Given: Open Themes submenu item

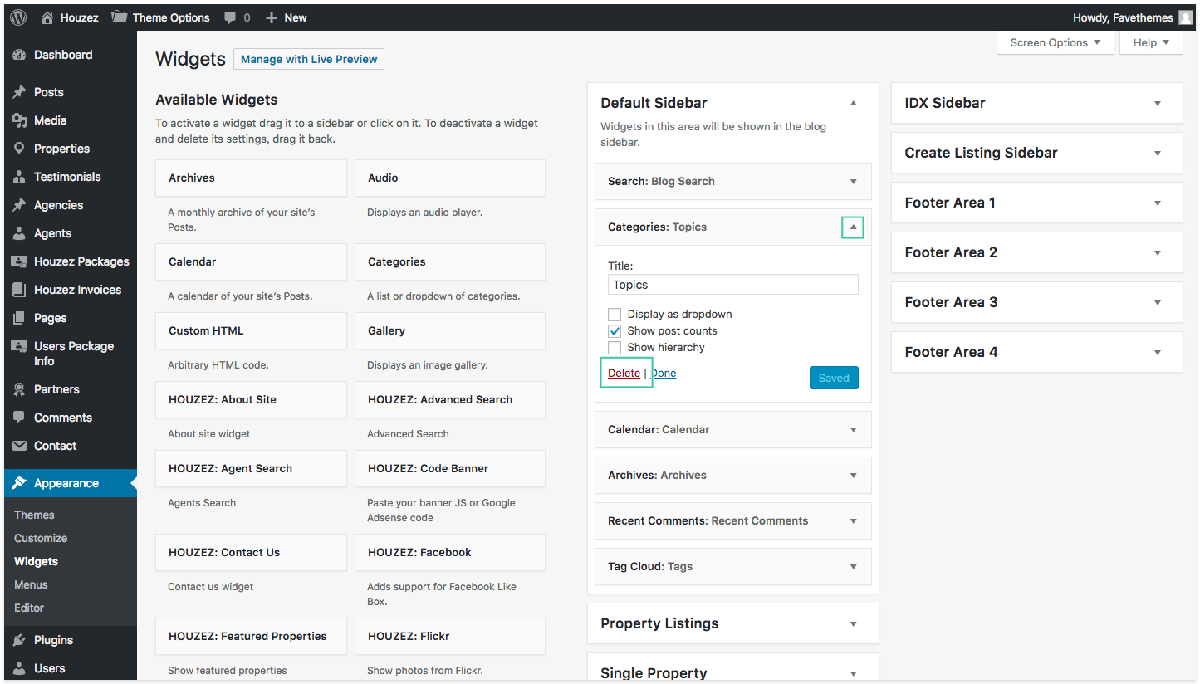Looking at the screenshot, I should [x=34, y=515].
